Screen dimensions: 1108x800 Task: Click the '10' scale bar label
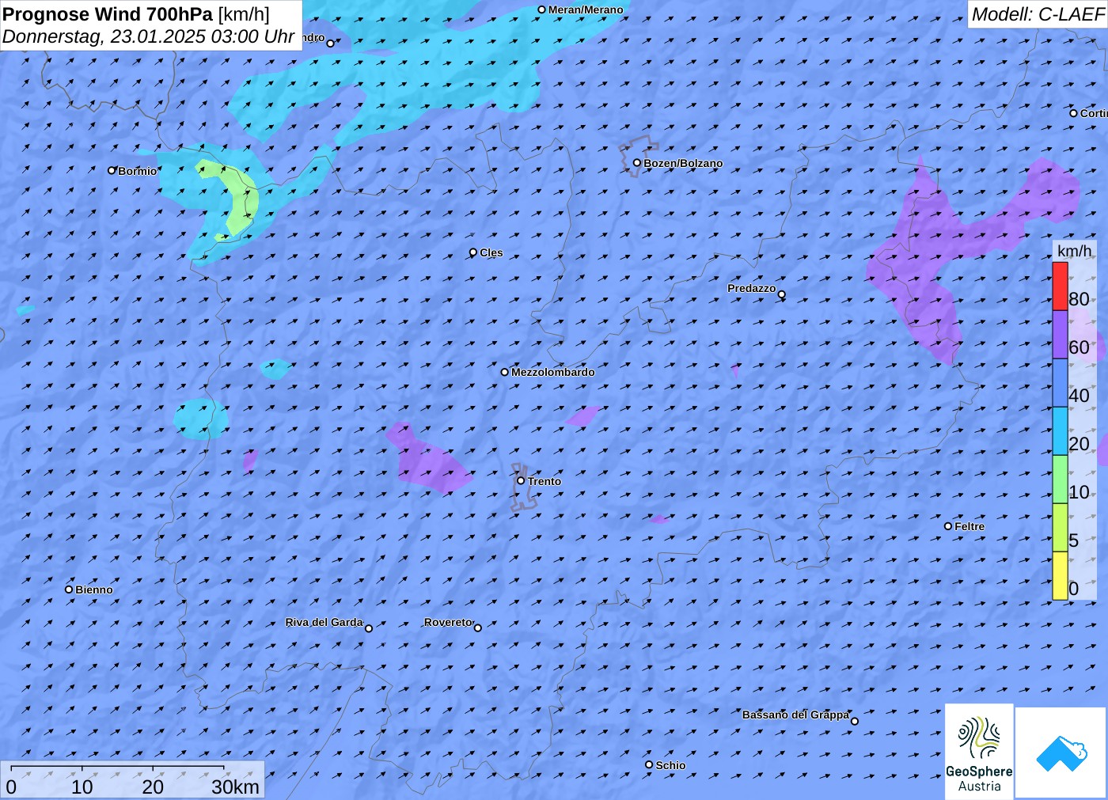tap(82, 787)
